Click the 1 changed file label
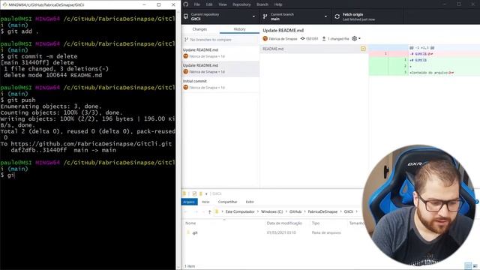The image size is (480, 270). click(x=338, y=39)
